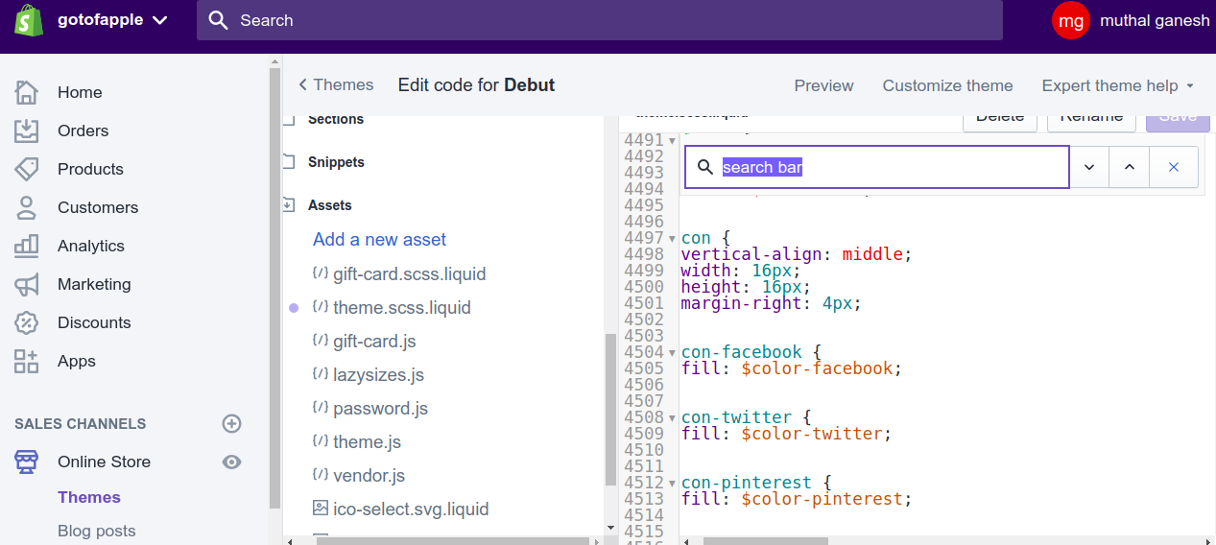The height and width of the screenshot is (545, 1216).
Task: Click the Marketing megaphone icon
Action: point(27,284)
